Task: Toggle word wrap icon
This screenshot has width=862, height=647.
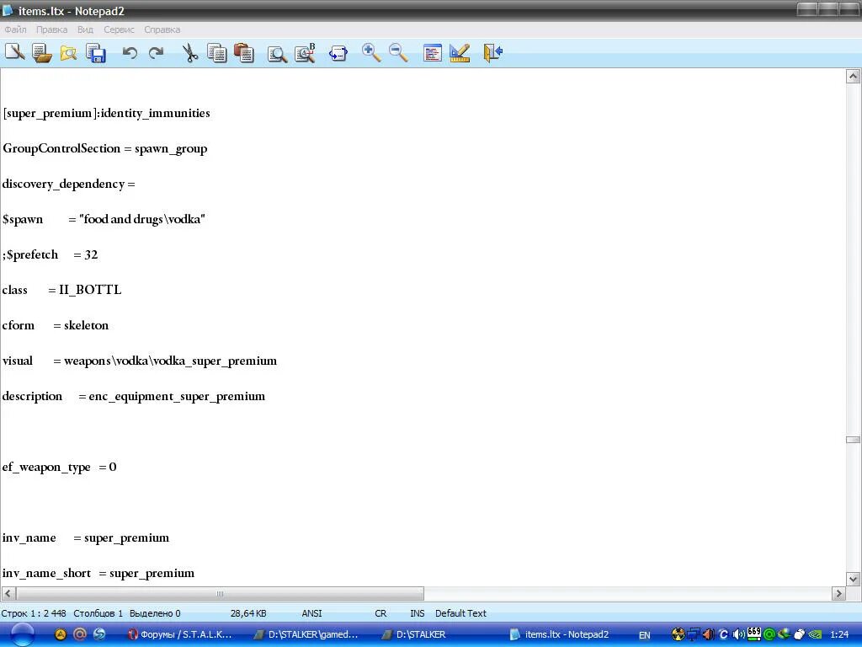Action: pyautogui.click(x=338, y=53)
